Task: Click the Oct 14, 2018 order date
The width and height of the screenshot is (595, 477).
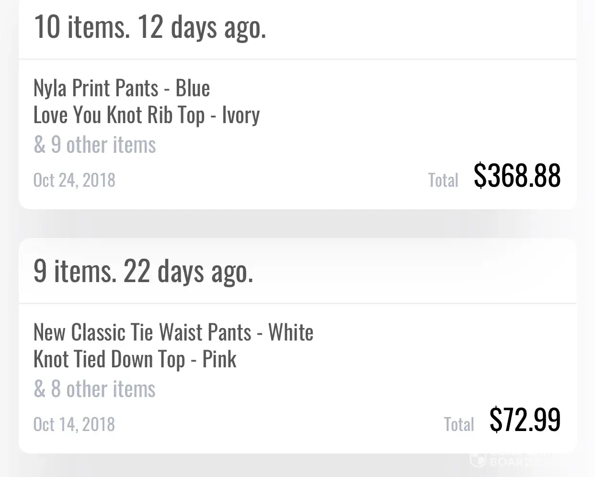Action: tap(74, 424)
